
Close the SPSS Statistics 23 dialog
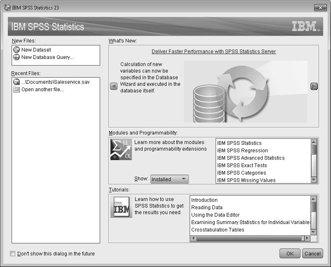[x=320, y=7]
